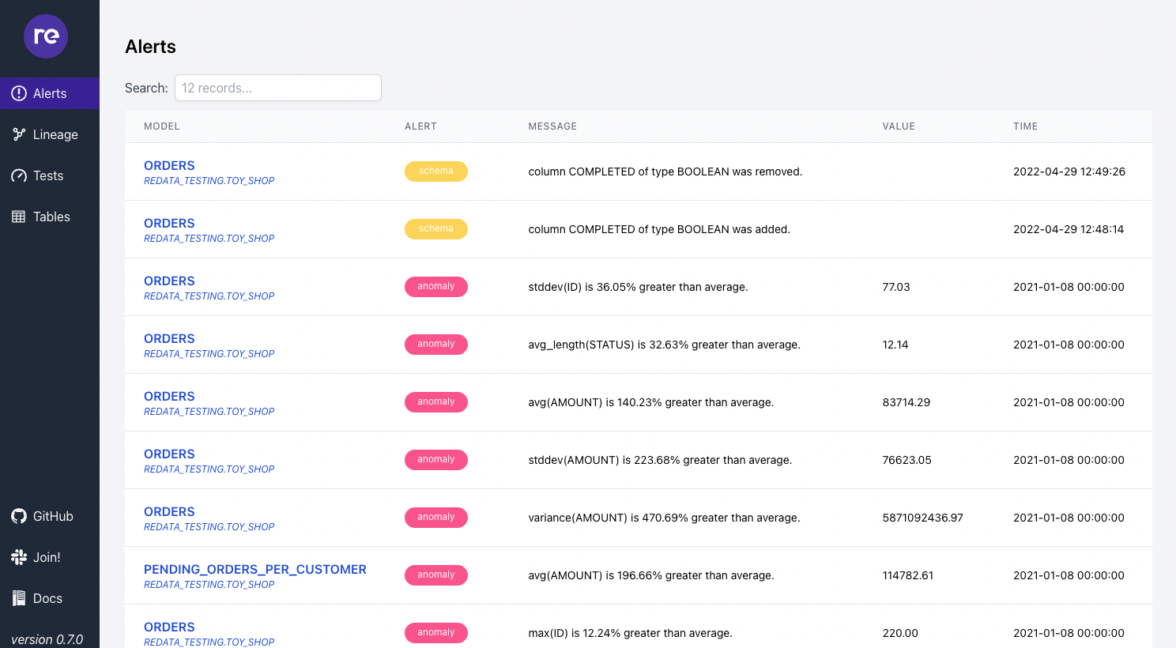
Task: Open ORDERS model for stddev(AMOUNT) anomaly
Action: click(x=169, y=454)
